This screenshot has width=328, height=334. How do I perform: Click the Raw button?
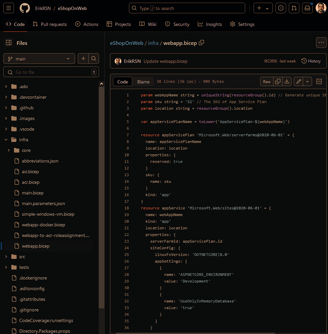tap(267, 81)
